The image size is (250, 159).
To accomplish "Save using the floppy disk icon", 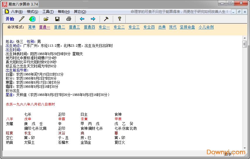I will 57,19.
